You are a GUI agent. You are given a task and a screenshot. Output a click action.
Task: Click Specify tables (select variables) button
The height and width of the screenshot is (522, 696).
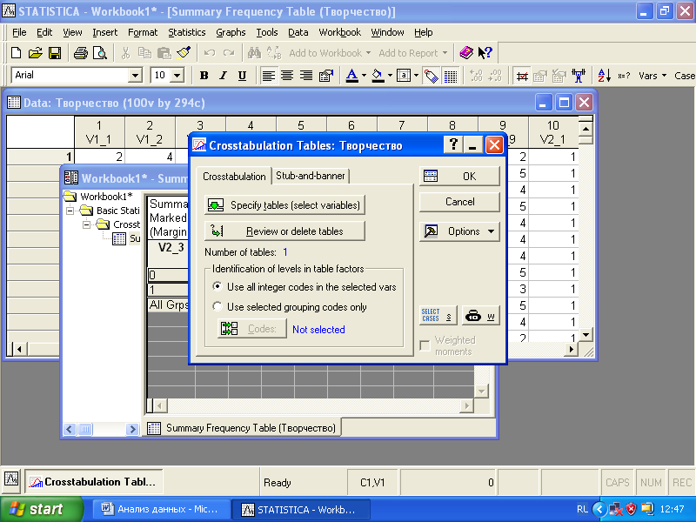(x=285, y=205)
